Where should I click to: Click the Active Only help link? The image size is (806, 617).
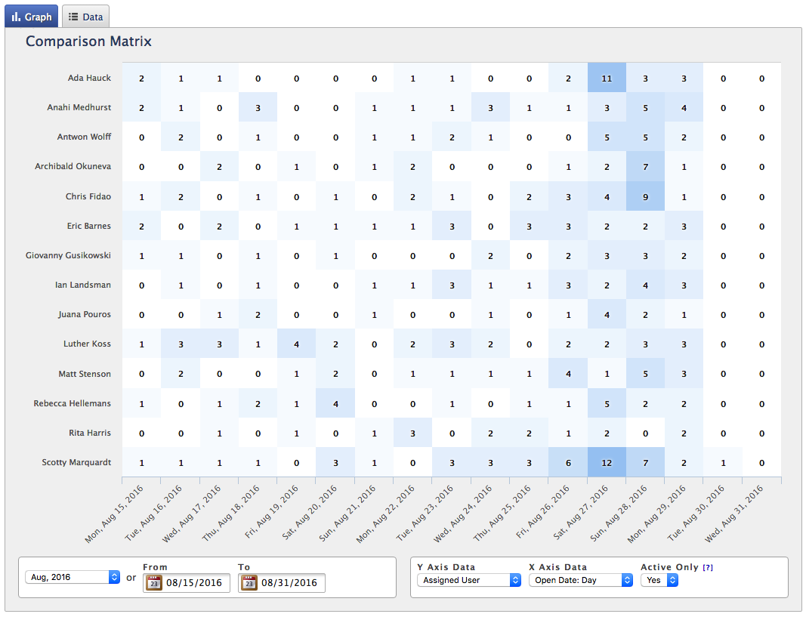[x=707, y=567]
